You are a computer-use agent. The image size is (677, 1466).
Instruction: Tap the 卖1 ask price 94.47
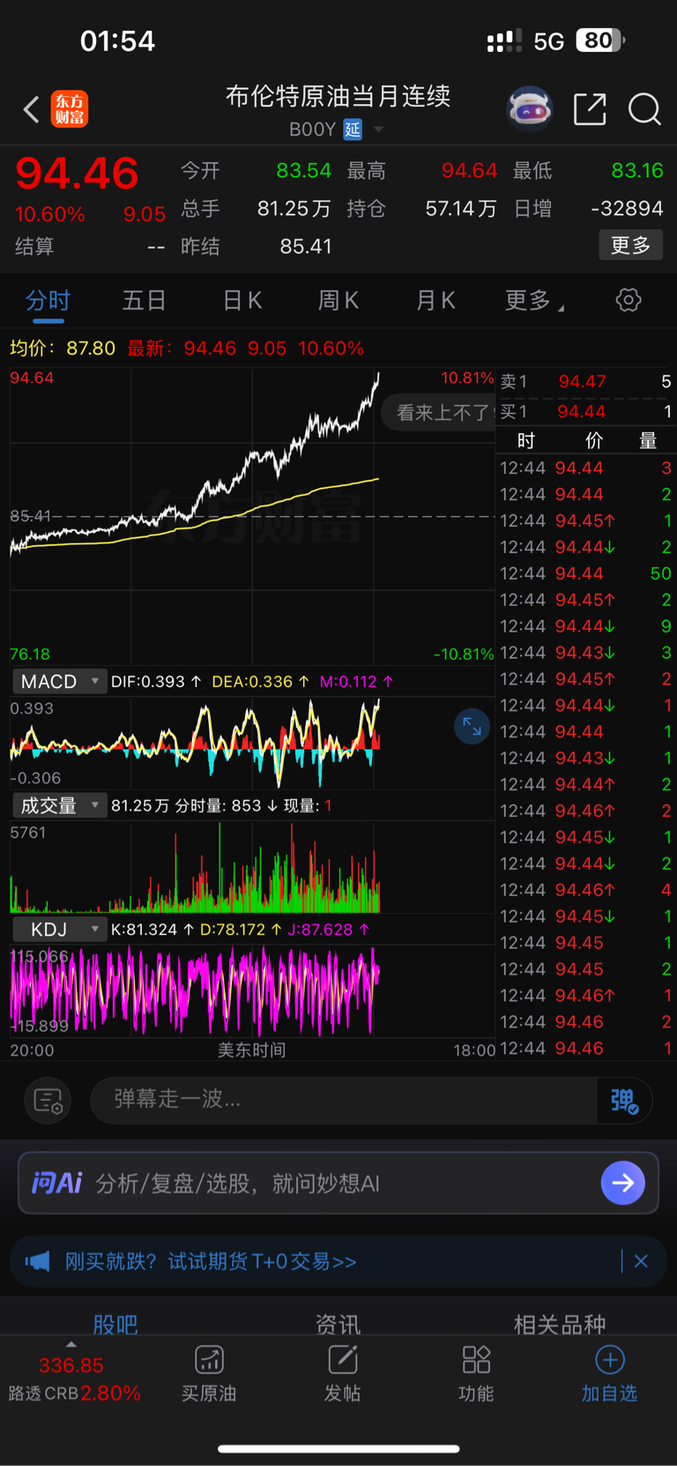(x=582, y=382)
